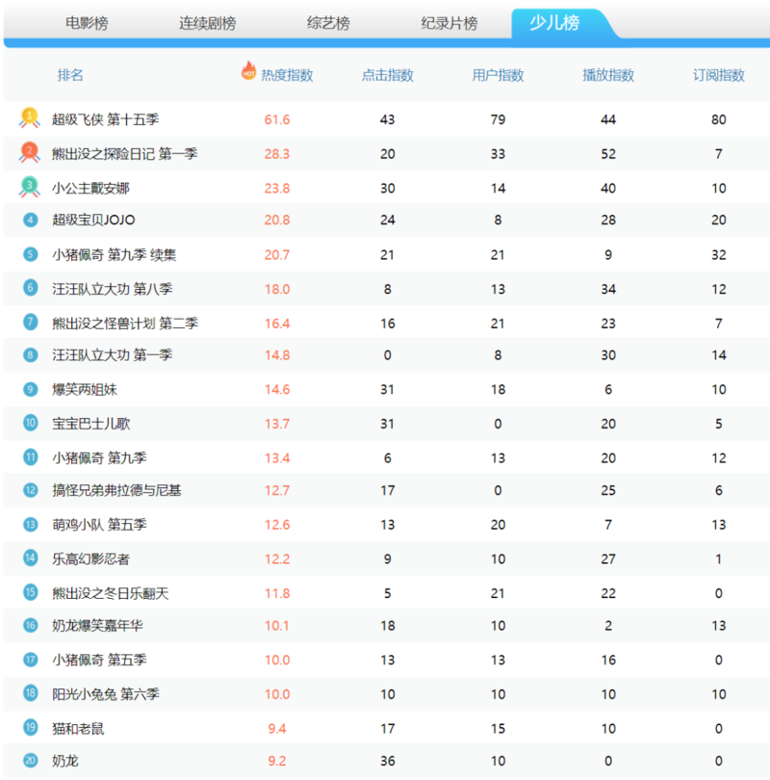770x780 pixels.
Task: Click heat index value 16.4
Action: [277, 324]
